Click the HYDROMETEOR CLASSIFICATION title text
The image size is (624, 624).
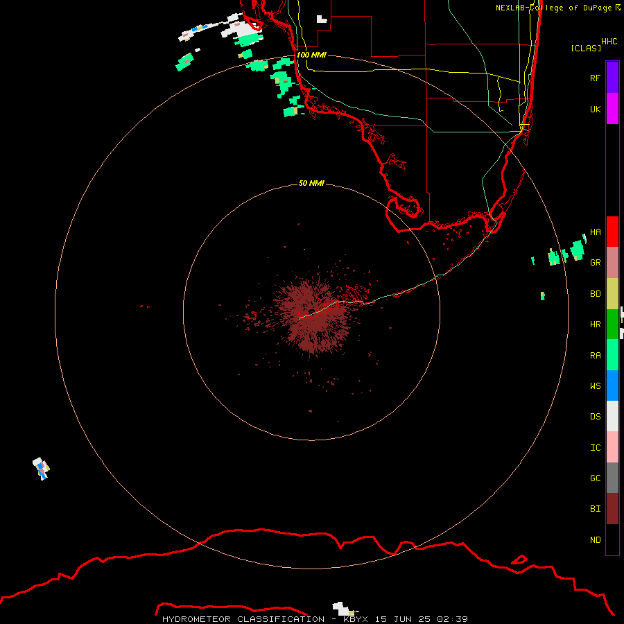pyautogui.click(x=243, y=619)
